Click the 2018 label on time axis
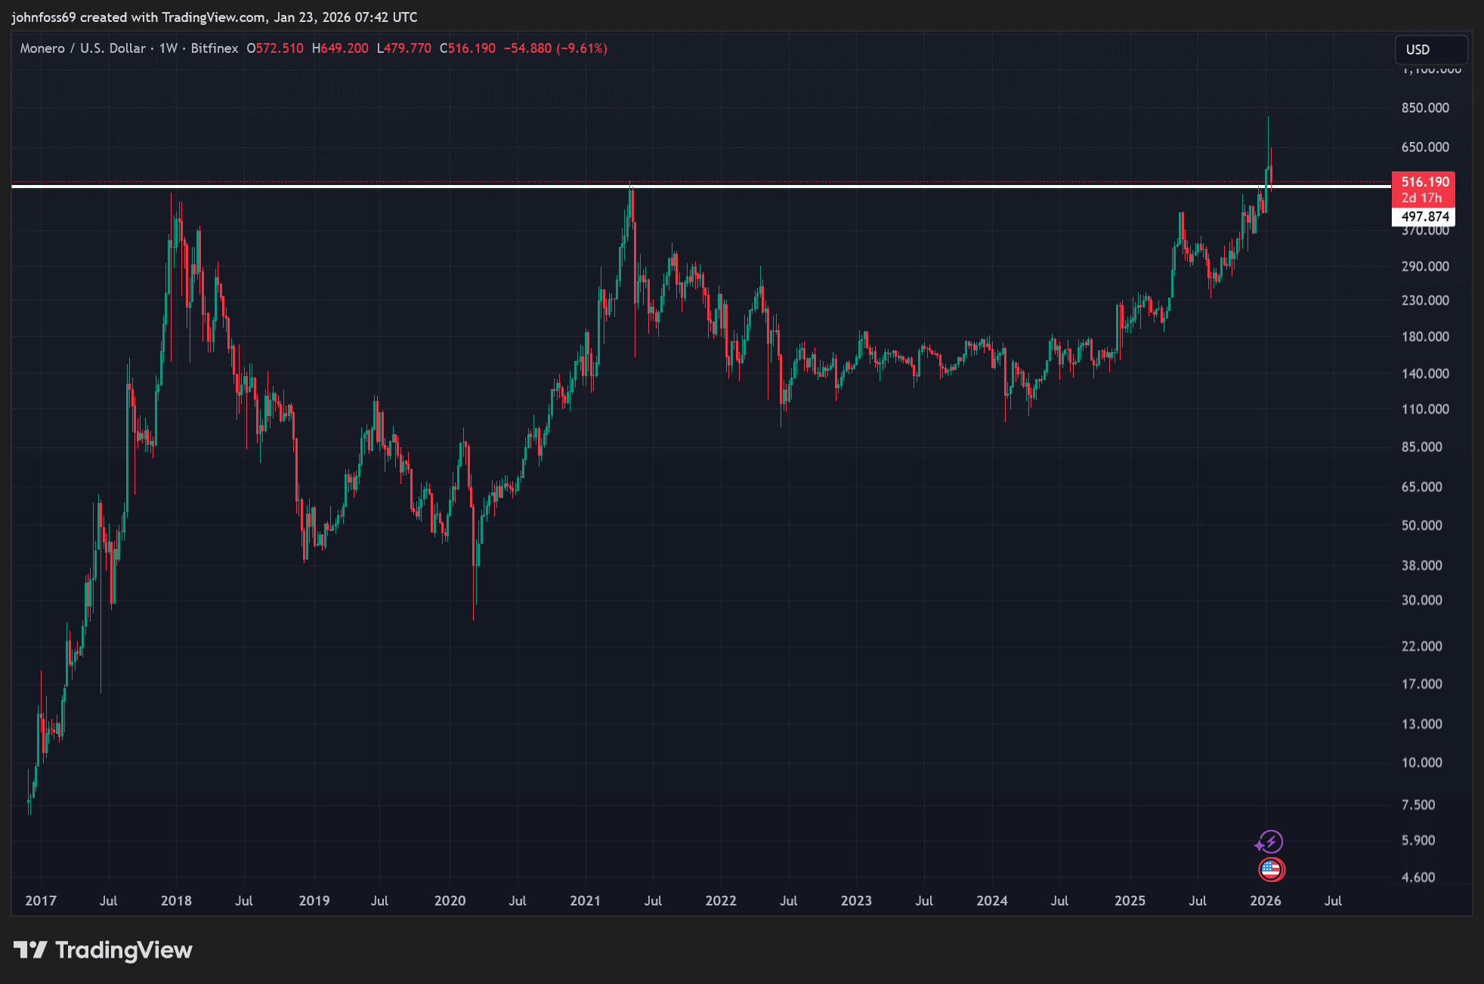Image resolution: width=1484 pixels, height=984 pixels. [176, 901]
